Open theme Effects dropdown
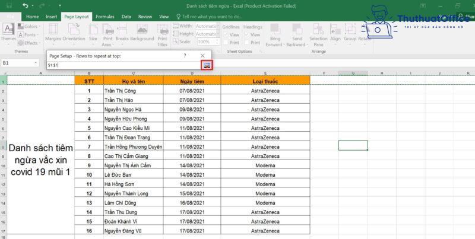 pos(28,43)
